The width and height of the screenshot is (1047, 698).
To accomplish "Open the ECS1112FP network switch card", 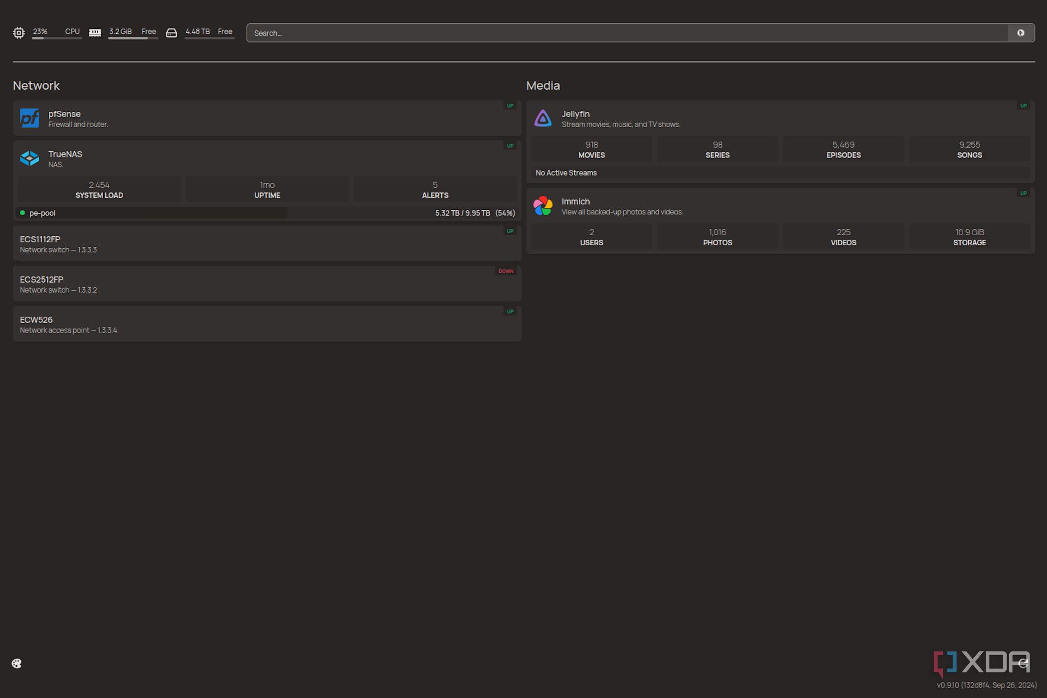I will click(267, 244).
